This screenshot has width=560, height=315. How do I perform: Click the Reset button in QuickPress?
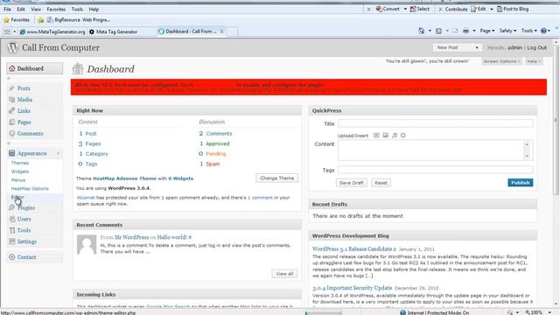[381, 183]
